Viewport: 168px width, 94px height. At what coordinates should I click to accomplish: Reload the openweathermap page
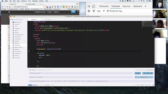point(7,7)
